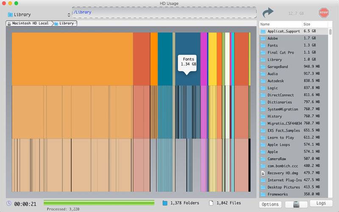
Task: Click the 6.5 GB size value
Action: pos(310,31)
